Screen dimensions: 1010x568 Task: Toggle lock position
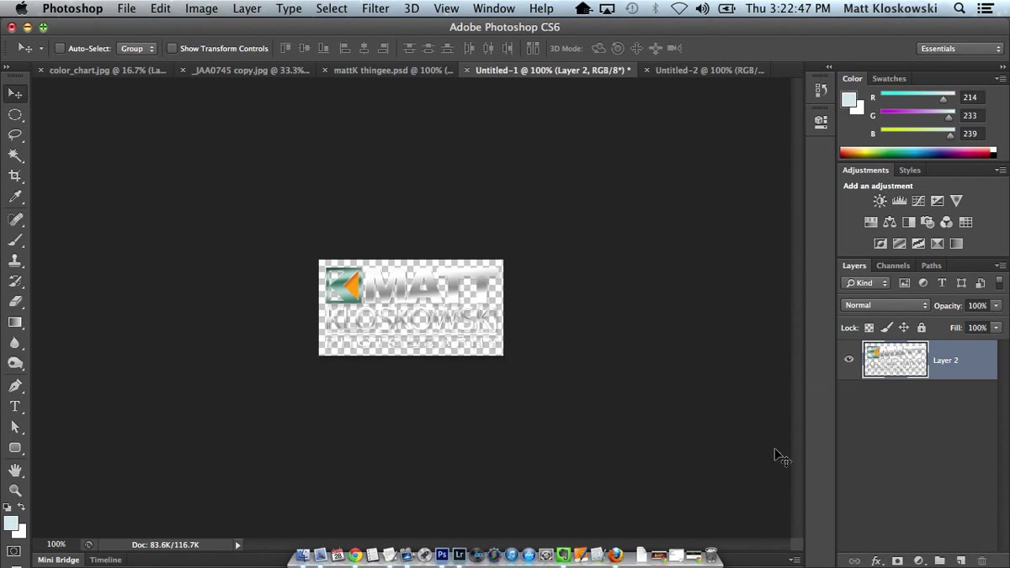coord(904,328)
